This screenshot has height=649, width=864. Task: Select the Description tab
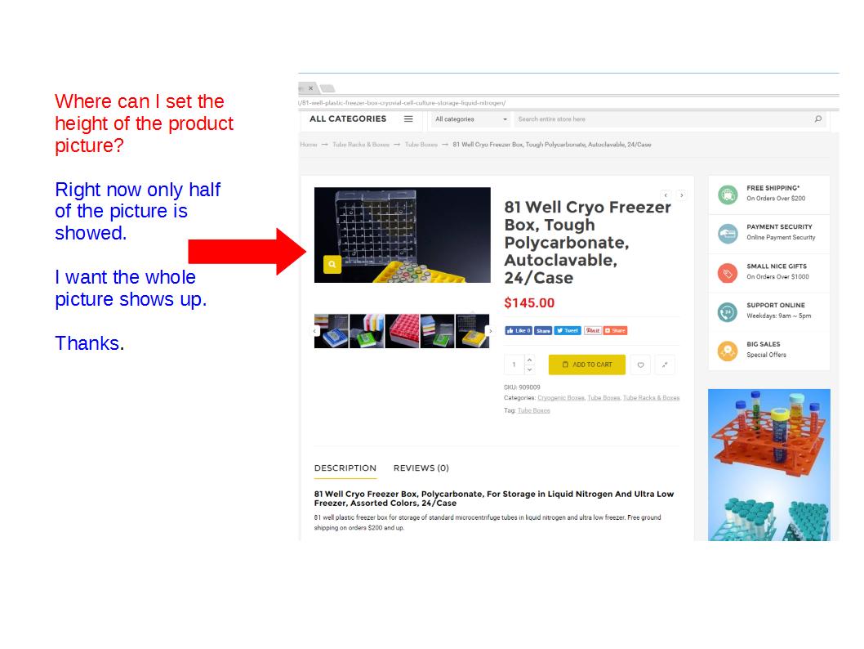click(345, 468)
